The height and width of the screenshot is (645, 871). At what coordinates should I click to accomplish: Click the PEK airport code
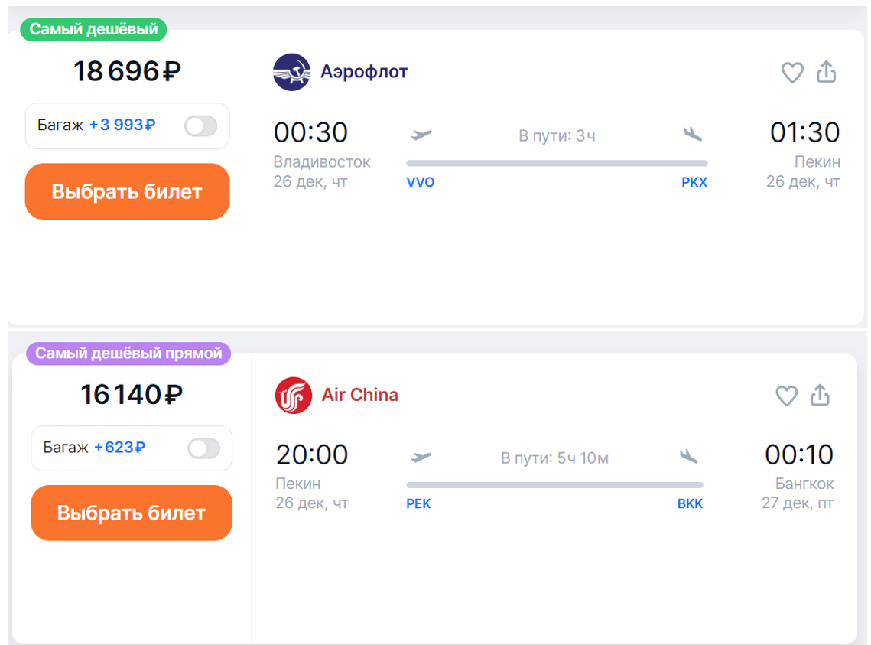[x=418, y=504]
